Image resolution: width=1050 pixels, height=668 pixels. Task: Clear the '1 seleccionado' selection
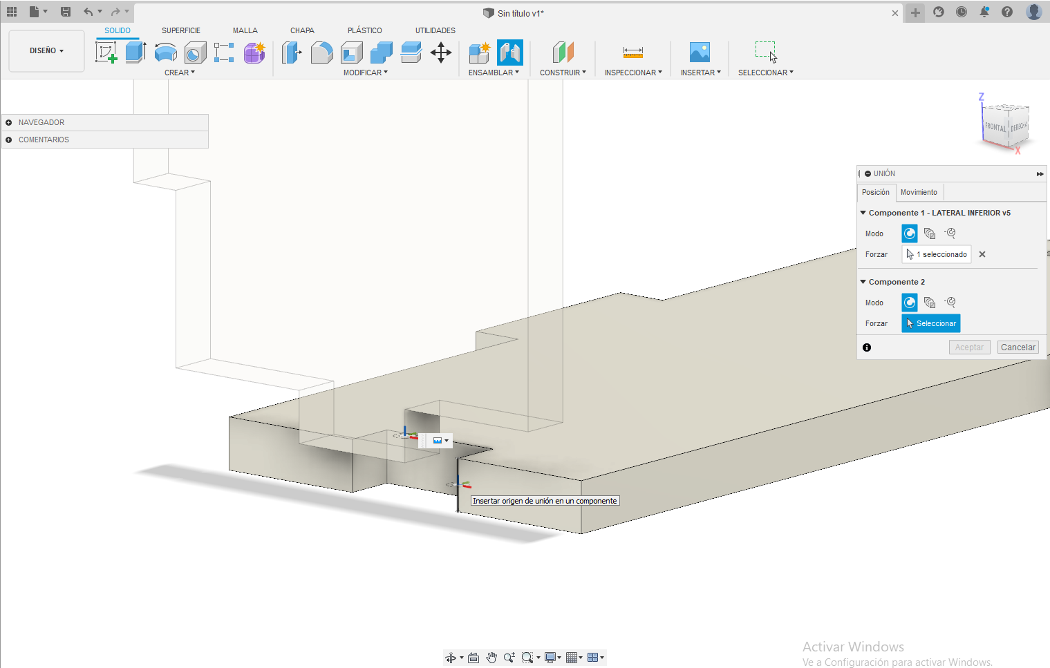(x=982, y=254)
